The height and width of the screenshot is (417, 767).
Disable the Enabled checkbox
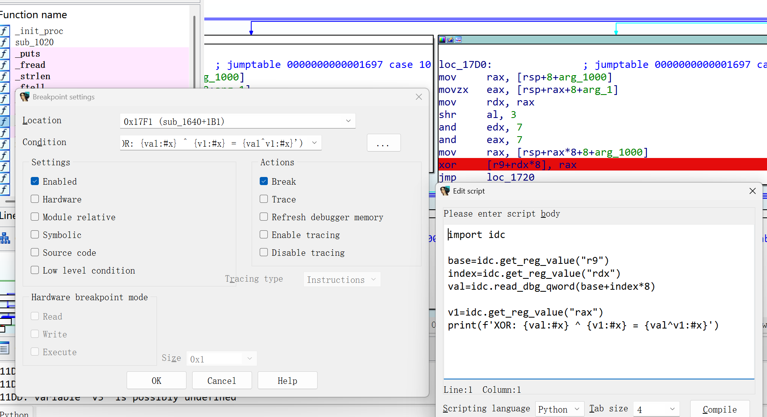click(x=35, y=181)
